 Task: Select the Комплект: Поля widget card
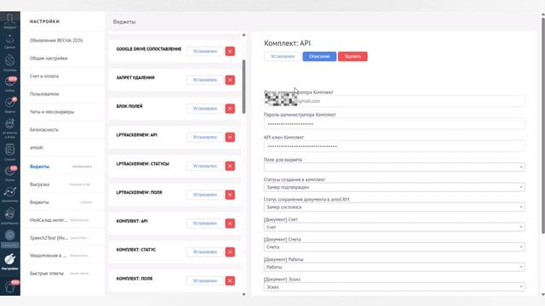[x=175, y=280]
